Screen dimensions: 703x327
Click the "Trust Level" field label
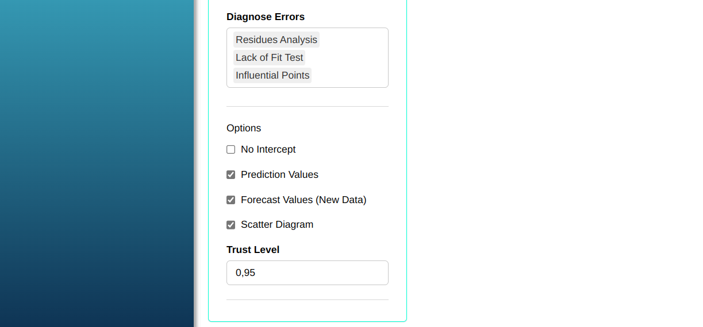point(253,250)
